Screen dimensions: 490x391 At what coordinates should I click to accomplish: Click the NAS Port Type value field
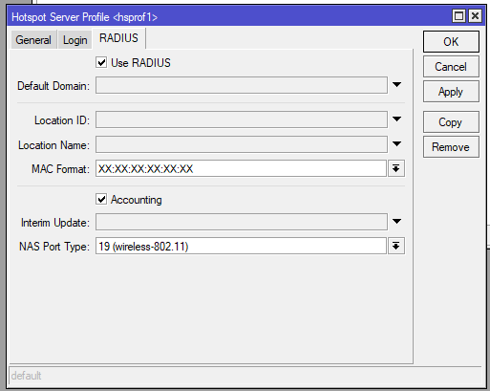[x=241, y=246]
